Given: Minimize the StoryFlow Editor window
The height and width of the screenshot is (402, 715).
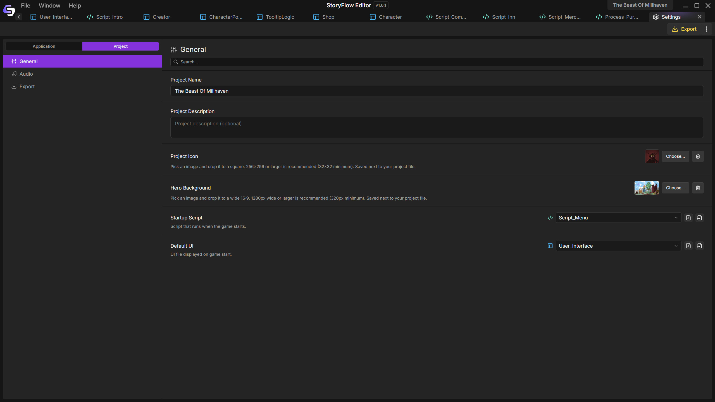Looking at the screenshot, I should 686,6.
